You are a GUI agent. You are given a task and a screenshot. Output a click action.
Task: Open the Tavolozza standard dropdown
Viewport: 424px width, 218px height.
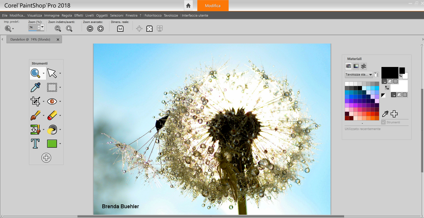pyautogui.click(x=359, y=75)
